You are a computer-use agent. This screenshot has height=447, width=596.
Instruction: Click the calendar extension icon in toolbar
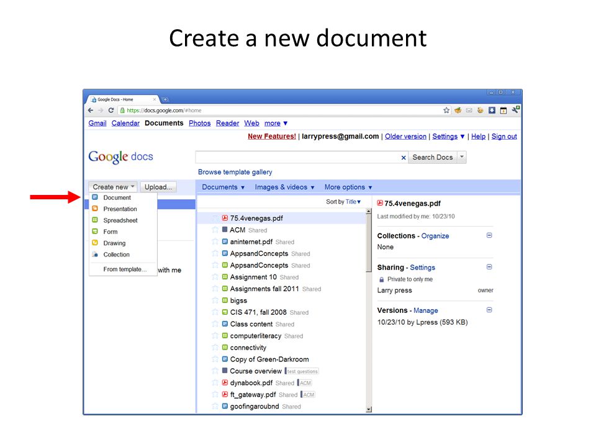click(503, 111)
